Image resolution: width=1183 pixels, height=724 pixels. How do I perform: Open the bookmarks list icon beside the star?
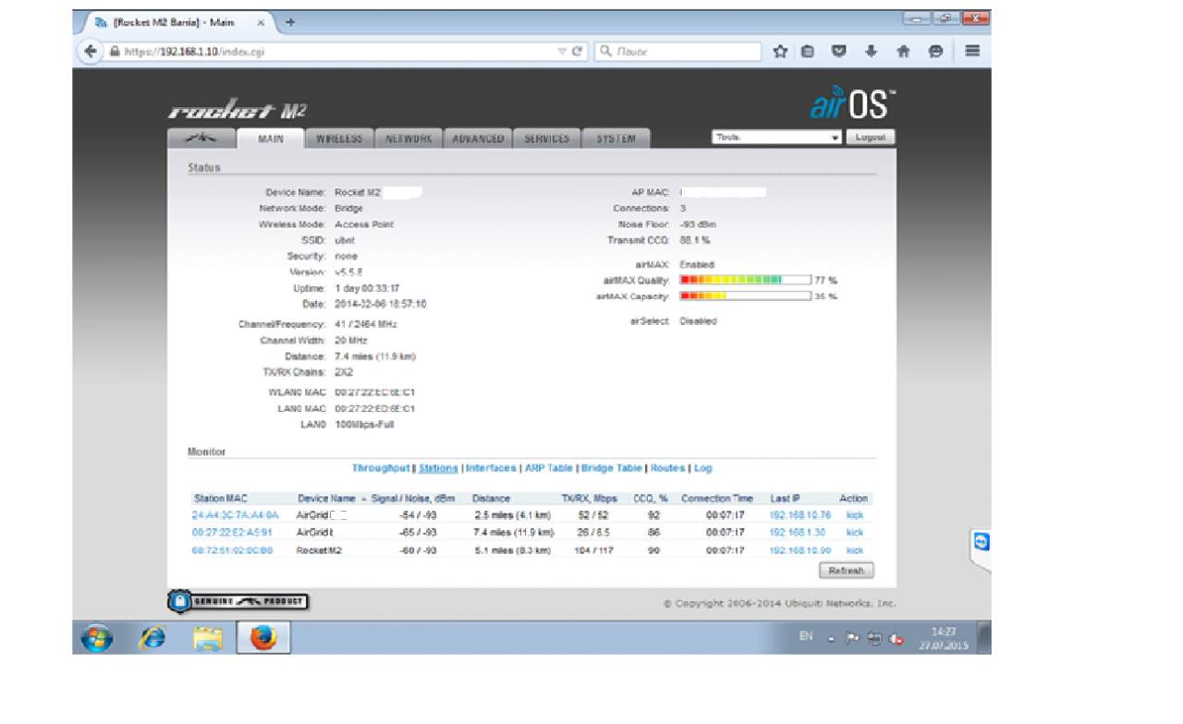808,52
